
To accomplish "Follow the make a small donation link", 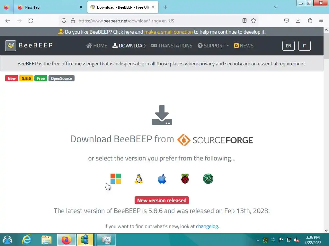I will click(168, 32).
